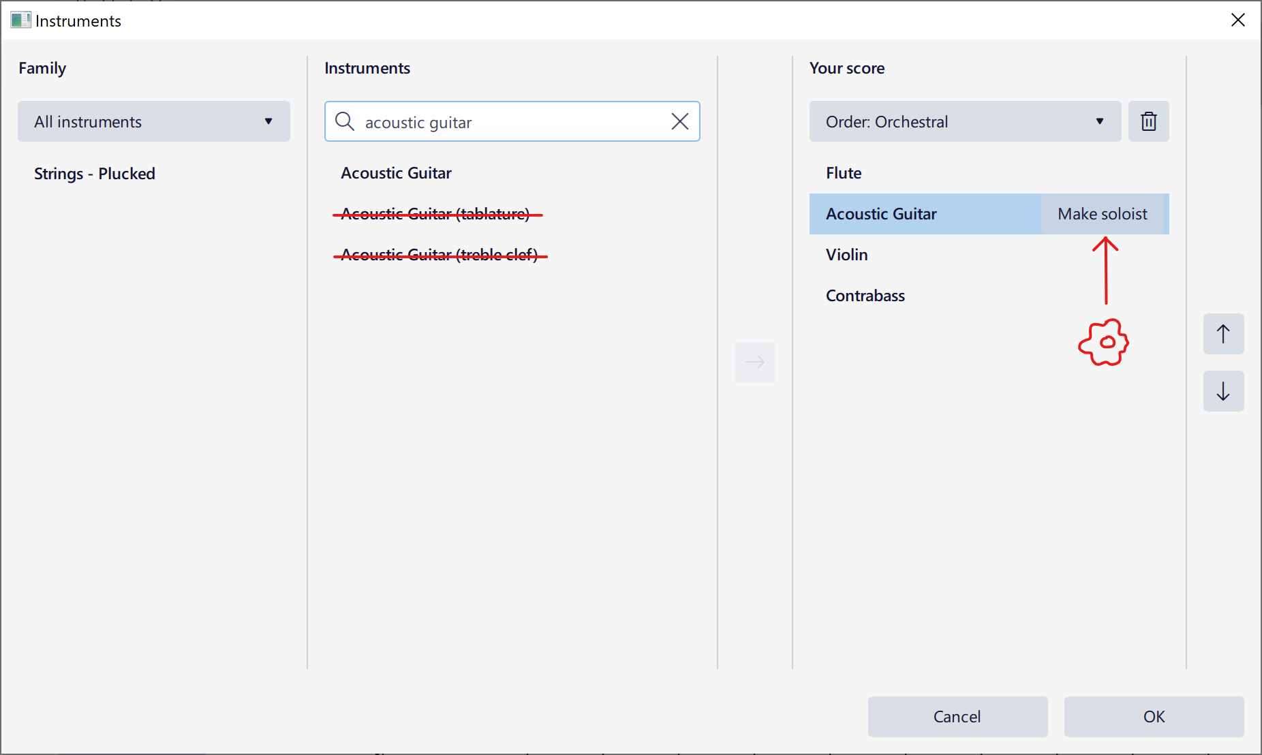1262x755 pixels.
Task: Open the All instruments family dropdown
Action: point(153,121)
